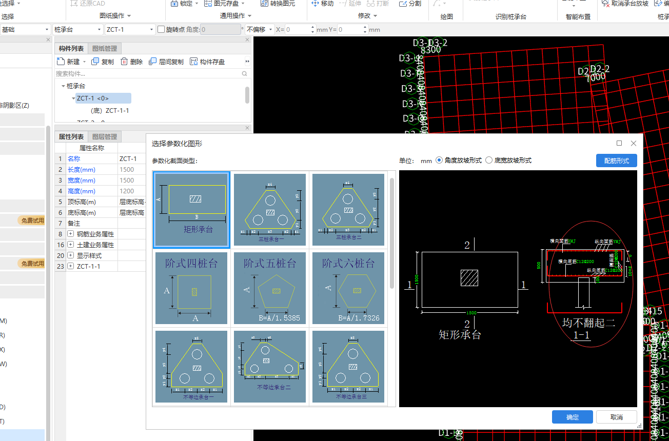
Task: Click the component list vertical scrollbar
Action: tap(247, 95)
